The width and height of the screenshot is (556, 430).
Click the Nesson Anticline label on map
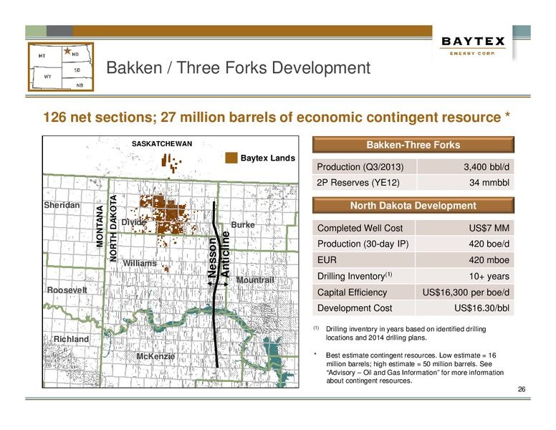tap(219, 255)
